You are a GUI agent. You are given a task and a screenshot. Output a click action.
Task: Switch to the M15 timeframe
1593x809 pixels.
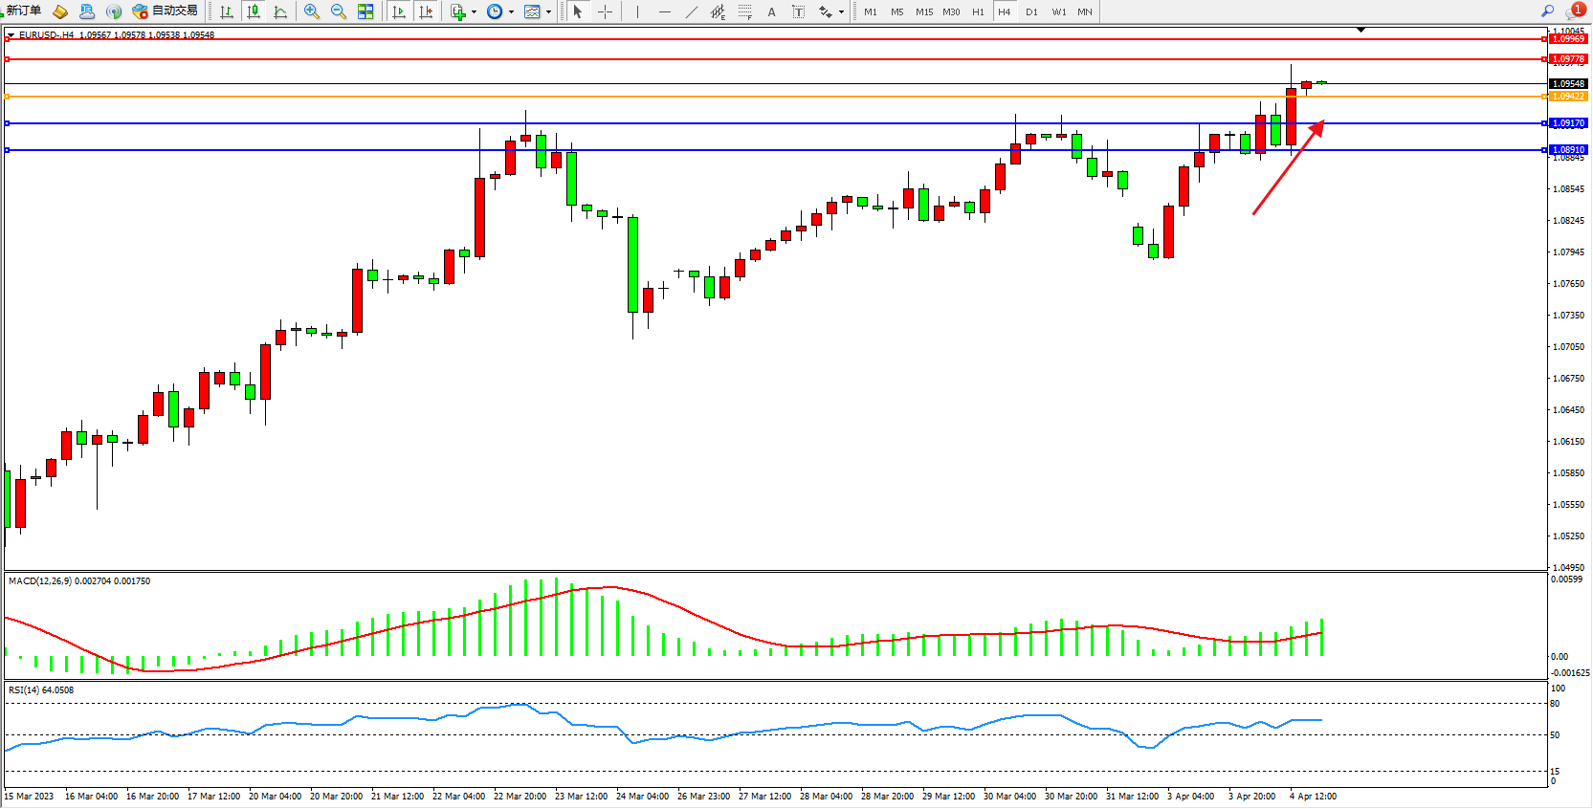coord(923,11)
